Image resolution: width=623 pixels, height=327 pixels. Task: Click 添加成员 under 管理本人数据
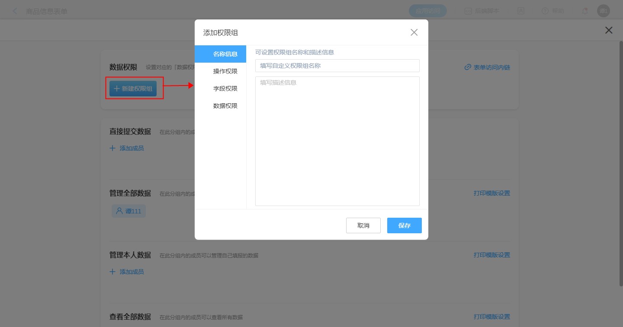click(127, 272)
